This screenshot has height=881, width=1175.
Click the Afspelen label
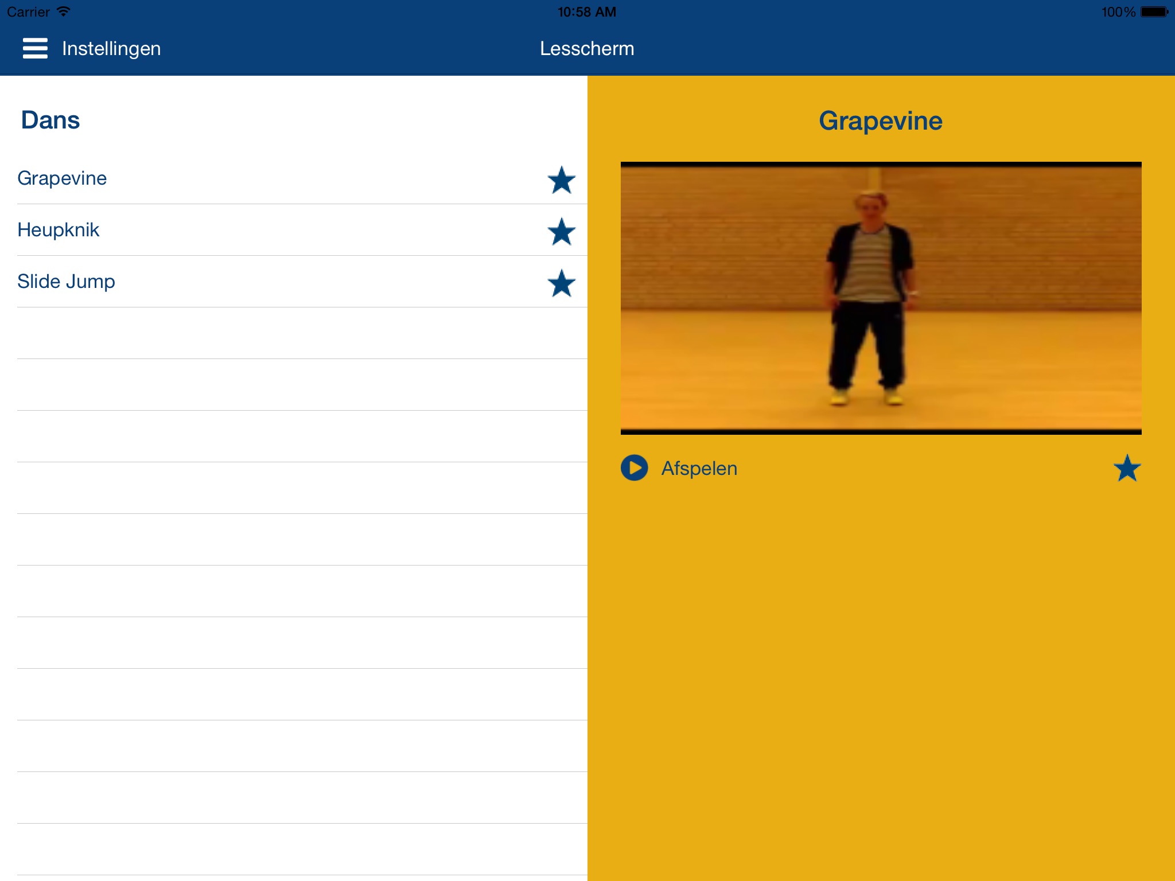[x=699, y=469]
